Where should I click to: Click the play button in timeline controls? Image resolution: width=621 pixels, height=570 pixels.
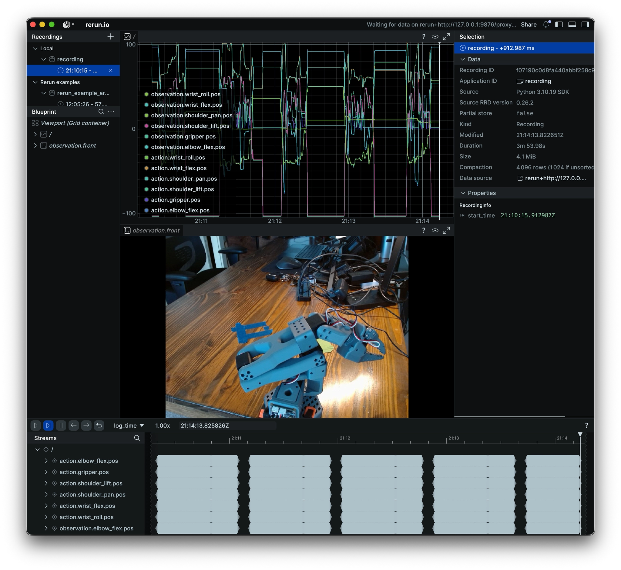(x=35, y=425)
